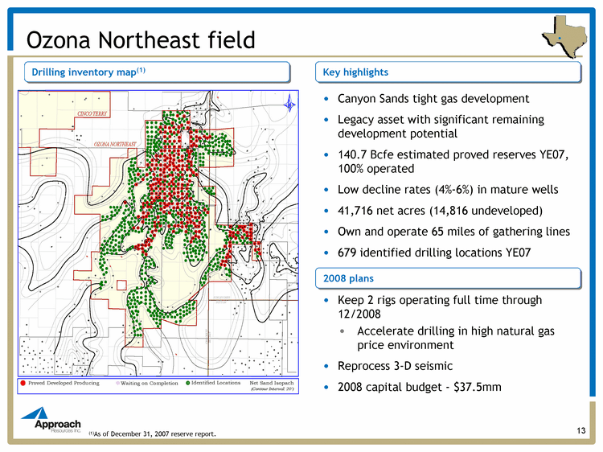603x452 pixels.
Task: Click the red Proved Developed Producing legend dot
Action: pos(23,384)
